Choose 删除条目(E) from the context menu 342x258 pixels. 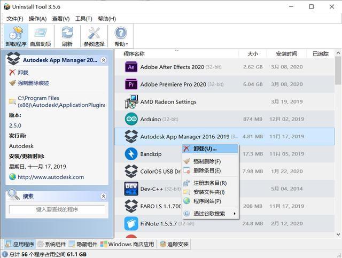coord(210,170)
